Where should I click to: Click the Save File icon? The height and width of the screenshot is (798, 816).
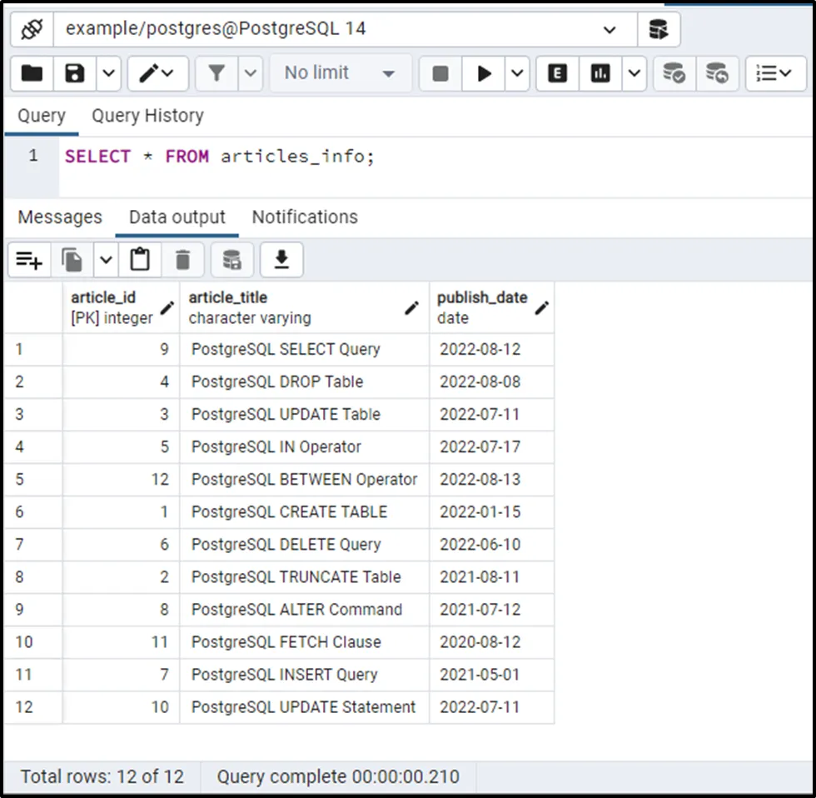[x=76, y=73]
